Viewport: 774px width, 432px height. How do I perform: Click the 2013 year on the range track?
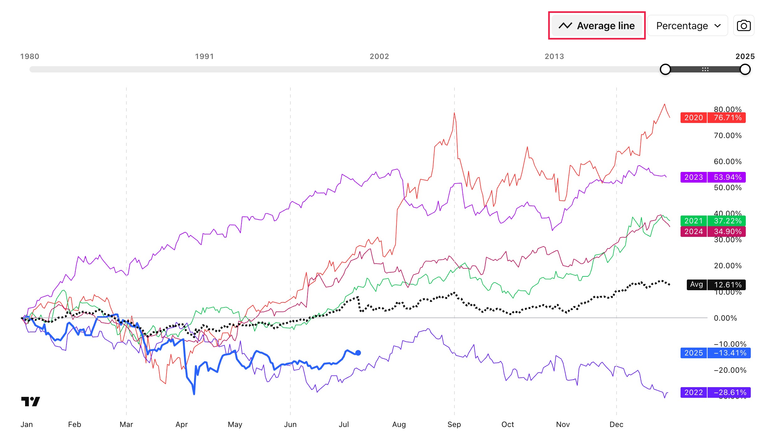coord(554,56)
